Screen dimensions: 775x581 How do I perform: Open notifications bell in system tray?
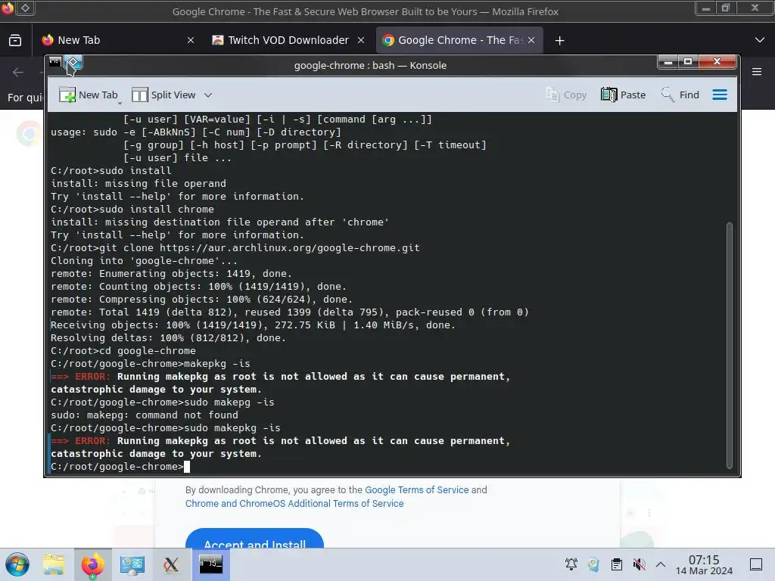571,564
